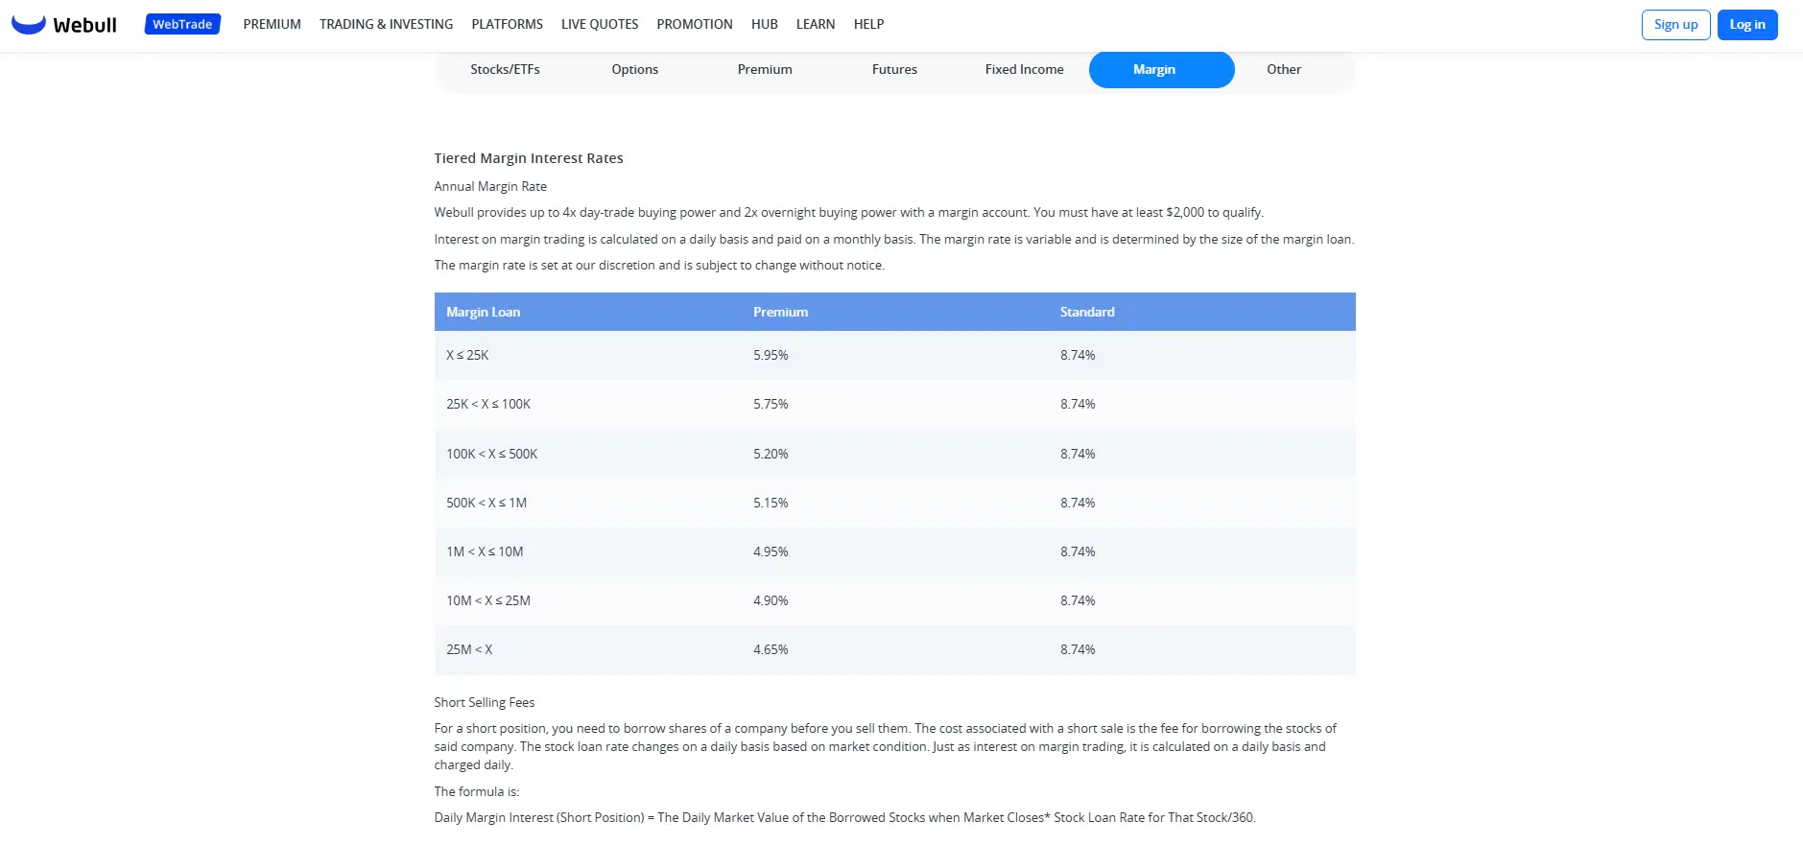Click the 25K < X ≤ 100K row label

pos(488,404)
